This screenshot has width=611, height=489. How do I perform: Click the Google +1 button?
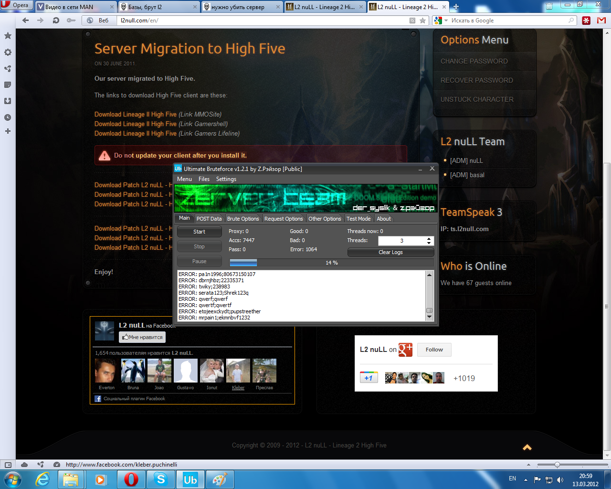coord(369,378)
